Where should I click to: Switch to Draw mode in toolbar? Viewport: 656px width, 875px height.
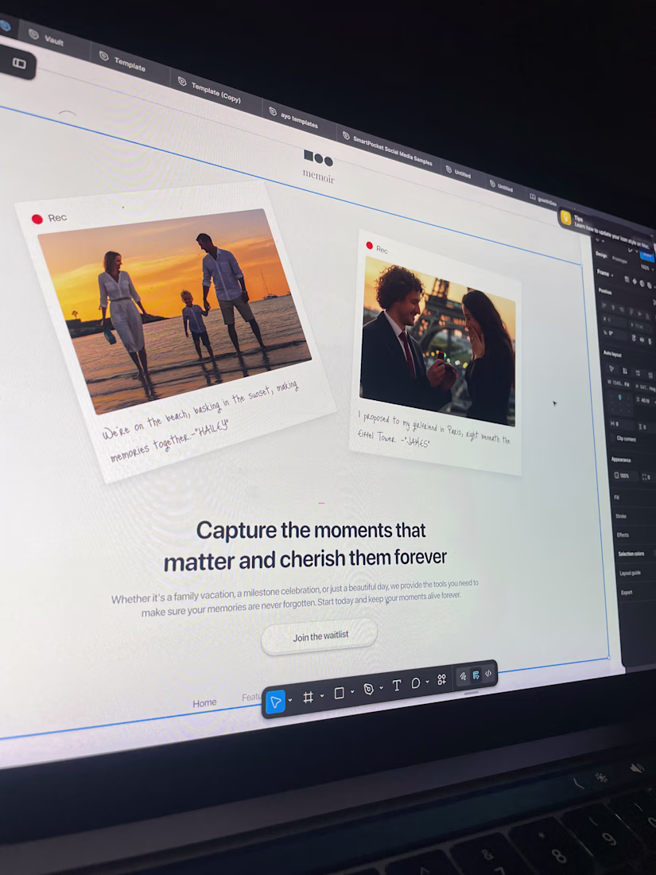(463, 676)
